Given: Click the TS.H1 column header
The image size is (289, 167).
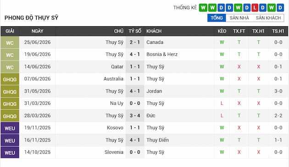Looking at the screenshot, I should 278,31.
